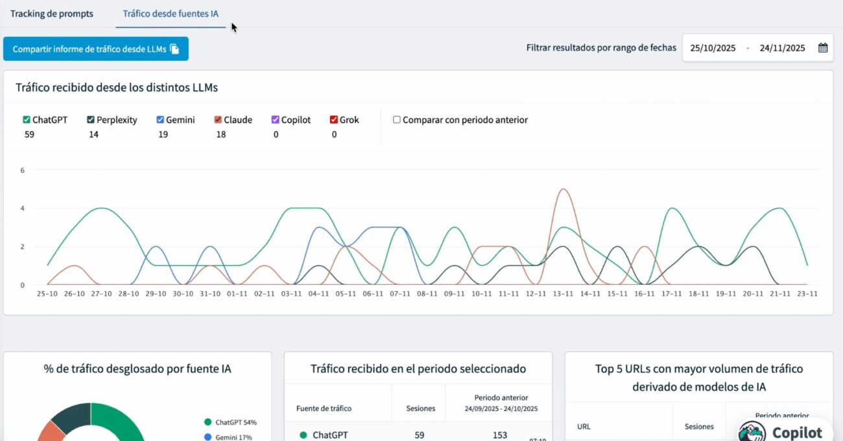
Task: Toggle the Grok series checkbox
Action: tap(334, 120)
